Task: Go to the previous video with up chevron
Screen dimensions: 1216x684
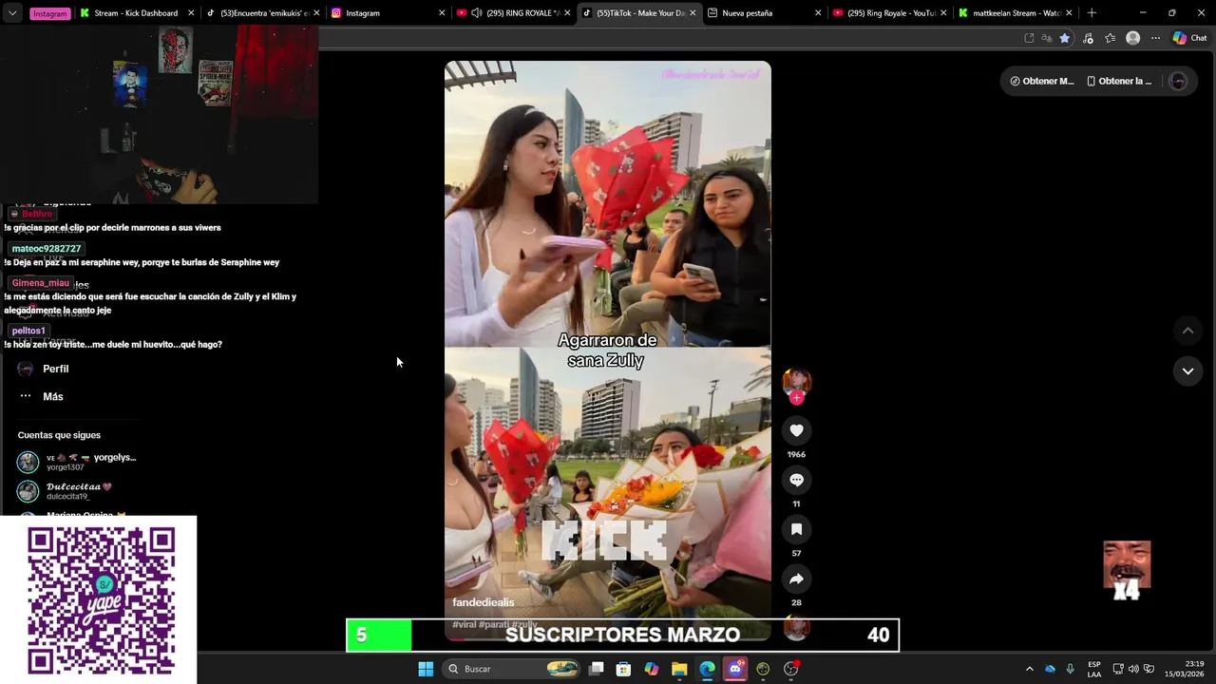Action: tap(1187, 331)
